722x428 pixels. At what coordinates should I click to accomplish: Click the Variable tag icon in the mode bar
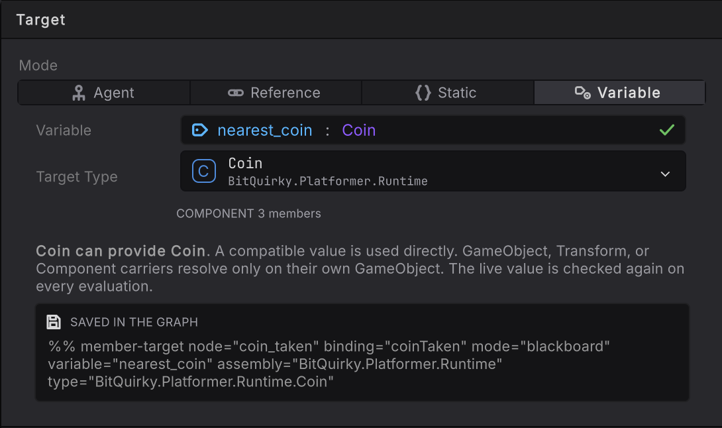click(x=582, y=93)
